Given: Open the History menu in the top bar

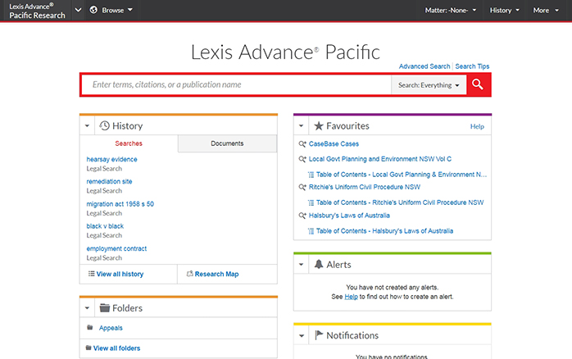Looking at the screenshot, I should [505, 10].
